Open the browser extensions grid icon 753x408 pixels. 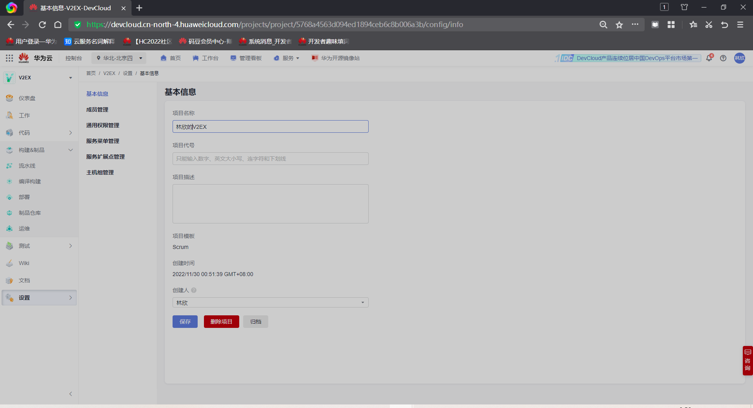tap(671, 25)
